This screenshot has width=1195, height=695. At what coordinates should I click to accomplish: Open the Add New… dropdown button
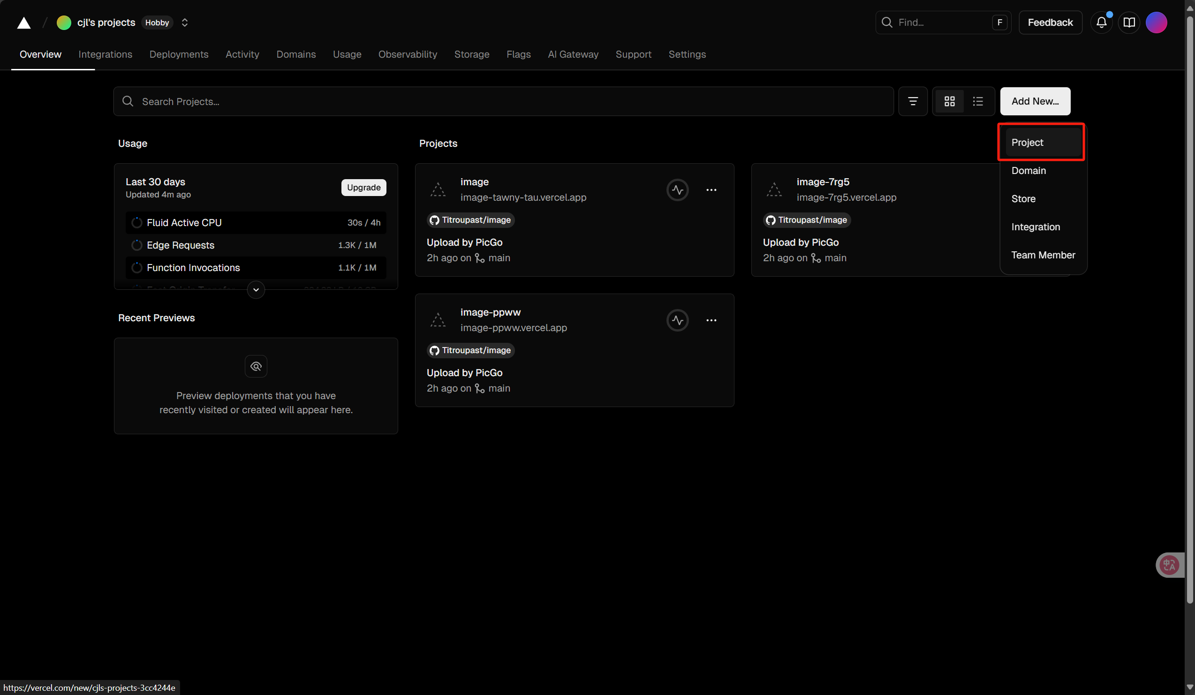point(1035,101)
